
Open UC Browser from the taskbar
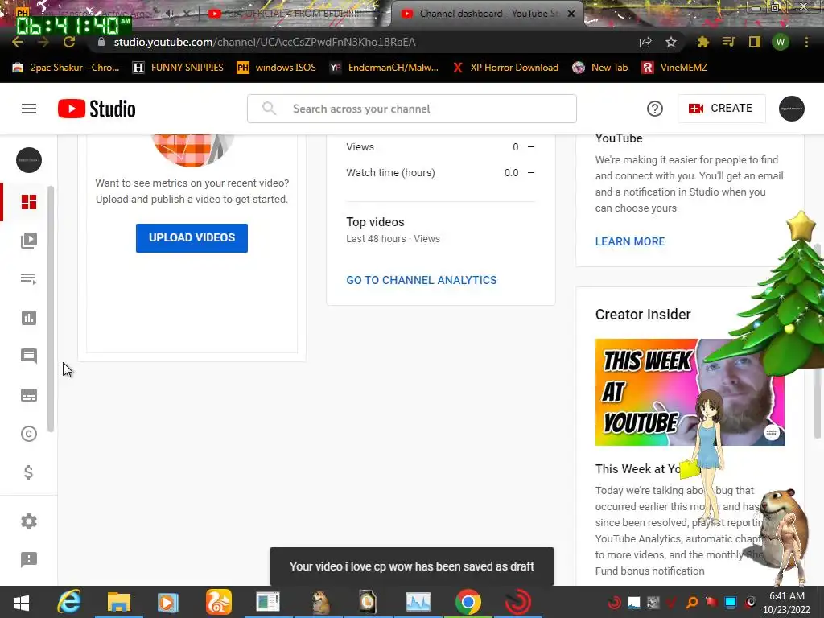219,602
